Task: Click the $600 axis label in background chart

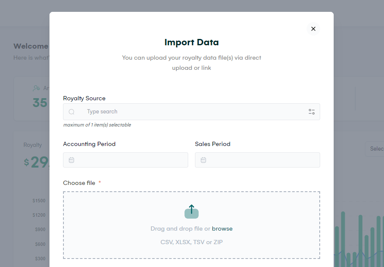Action: point(40,244)
